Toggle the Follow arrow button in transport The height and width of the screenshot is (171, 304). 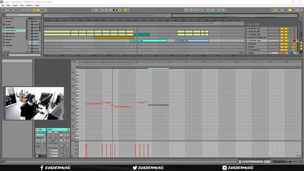[94, 10]
